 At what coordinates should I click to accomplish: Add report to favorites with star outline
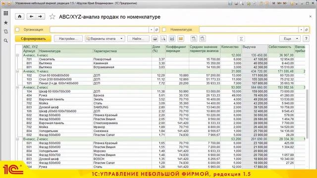point(53,16)
